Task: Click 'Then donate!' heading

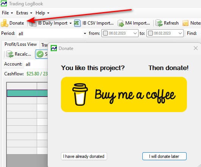Action: [168, 68]
